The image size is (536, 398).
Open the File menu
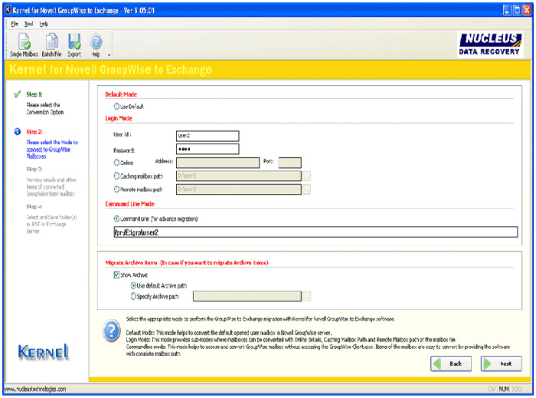coord(15,24)
